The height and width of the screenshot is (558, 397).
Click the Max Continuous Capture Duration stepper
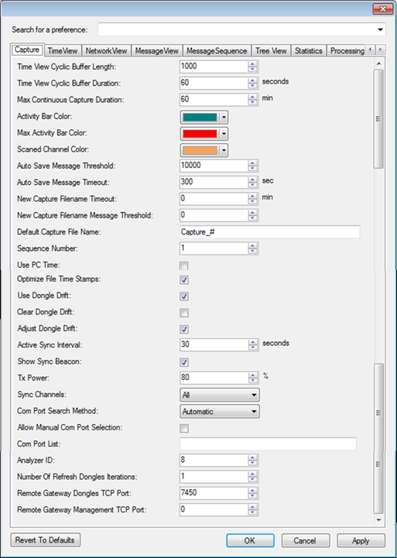252,100
